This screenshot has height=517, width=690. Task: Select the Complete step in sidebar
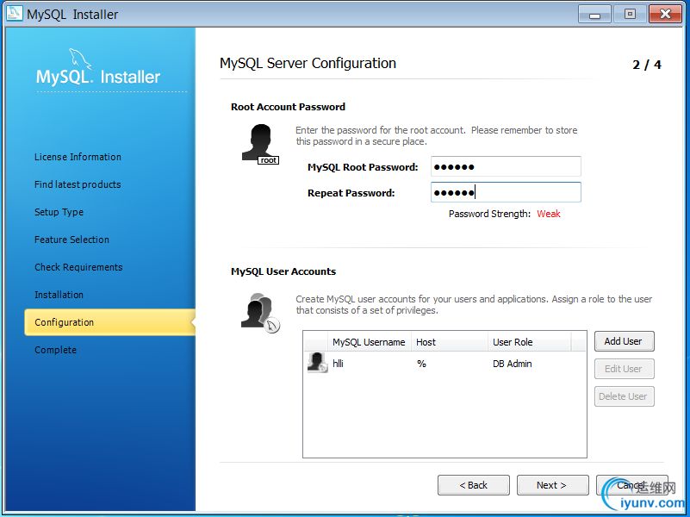[55, 350]
